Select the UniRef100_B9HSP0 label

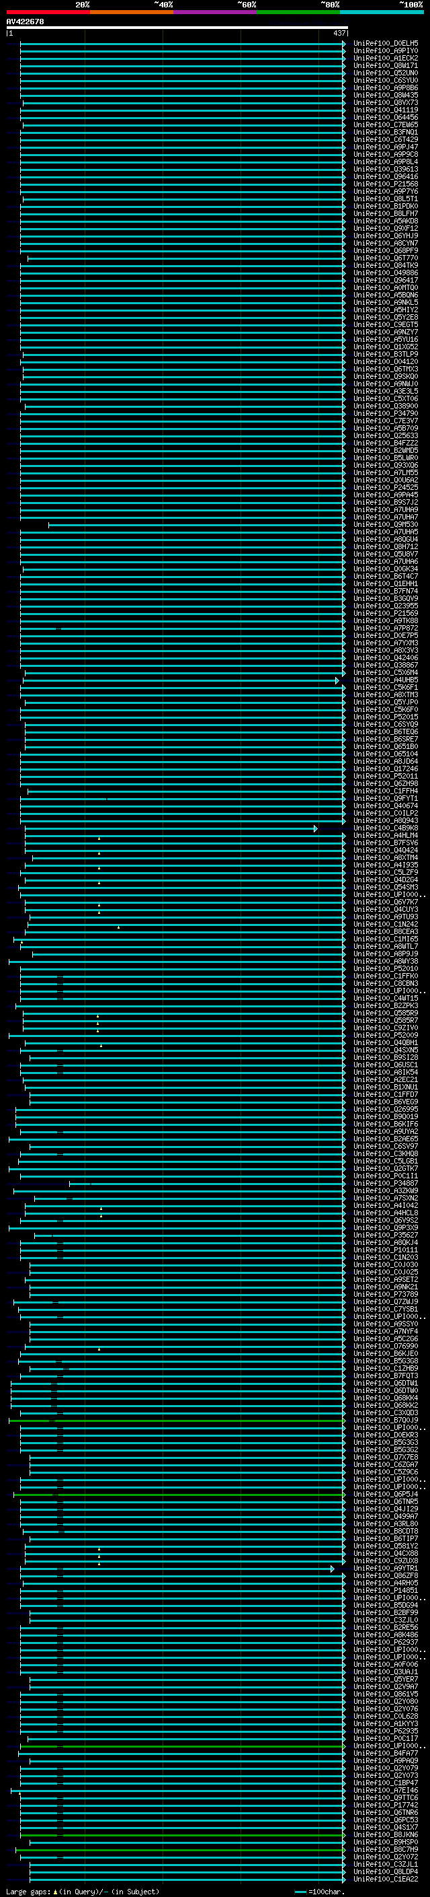[385, 1842]
